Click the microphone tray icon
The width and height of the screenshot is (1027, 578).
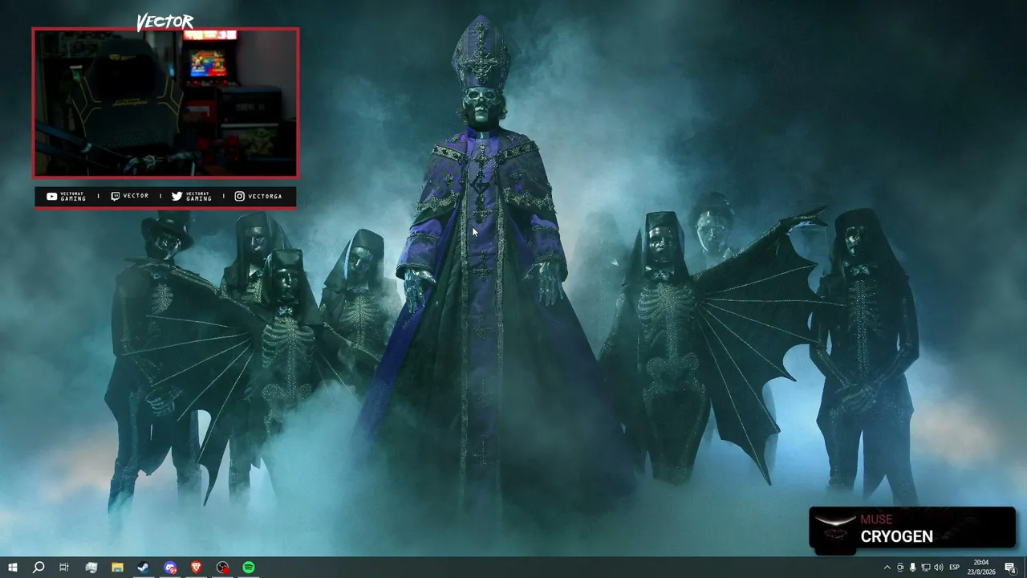click(913, 568)
